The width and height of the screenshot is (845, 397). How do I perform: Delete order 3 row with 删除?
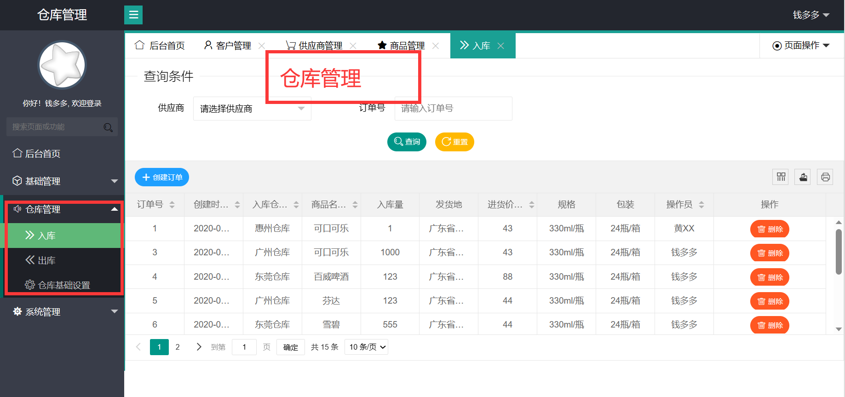pyautogui.click(x=770, y=253)
